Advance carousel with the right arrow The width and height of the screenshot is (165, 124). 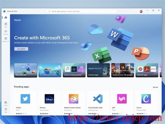tap(160, 70)
